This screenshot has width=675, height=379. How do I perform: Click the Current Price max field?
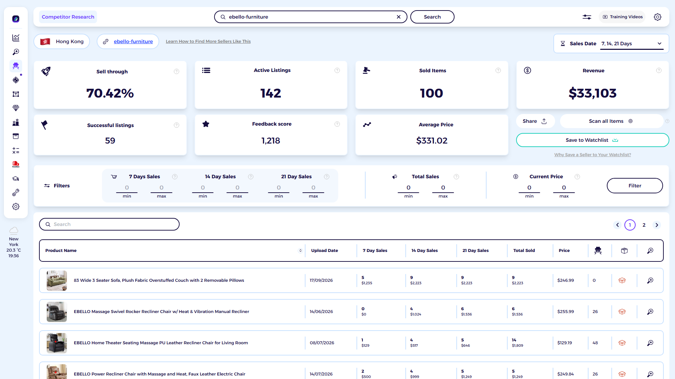(x=564, y=188)
